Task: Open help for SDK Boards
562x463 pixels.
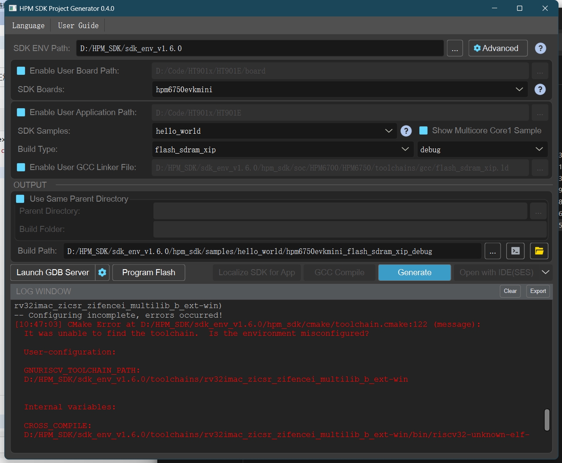Action: tap(540, 90)
